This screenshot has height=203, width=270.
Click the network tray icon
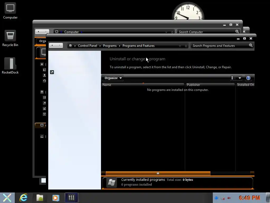(x=223, y=198)
